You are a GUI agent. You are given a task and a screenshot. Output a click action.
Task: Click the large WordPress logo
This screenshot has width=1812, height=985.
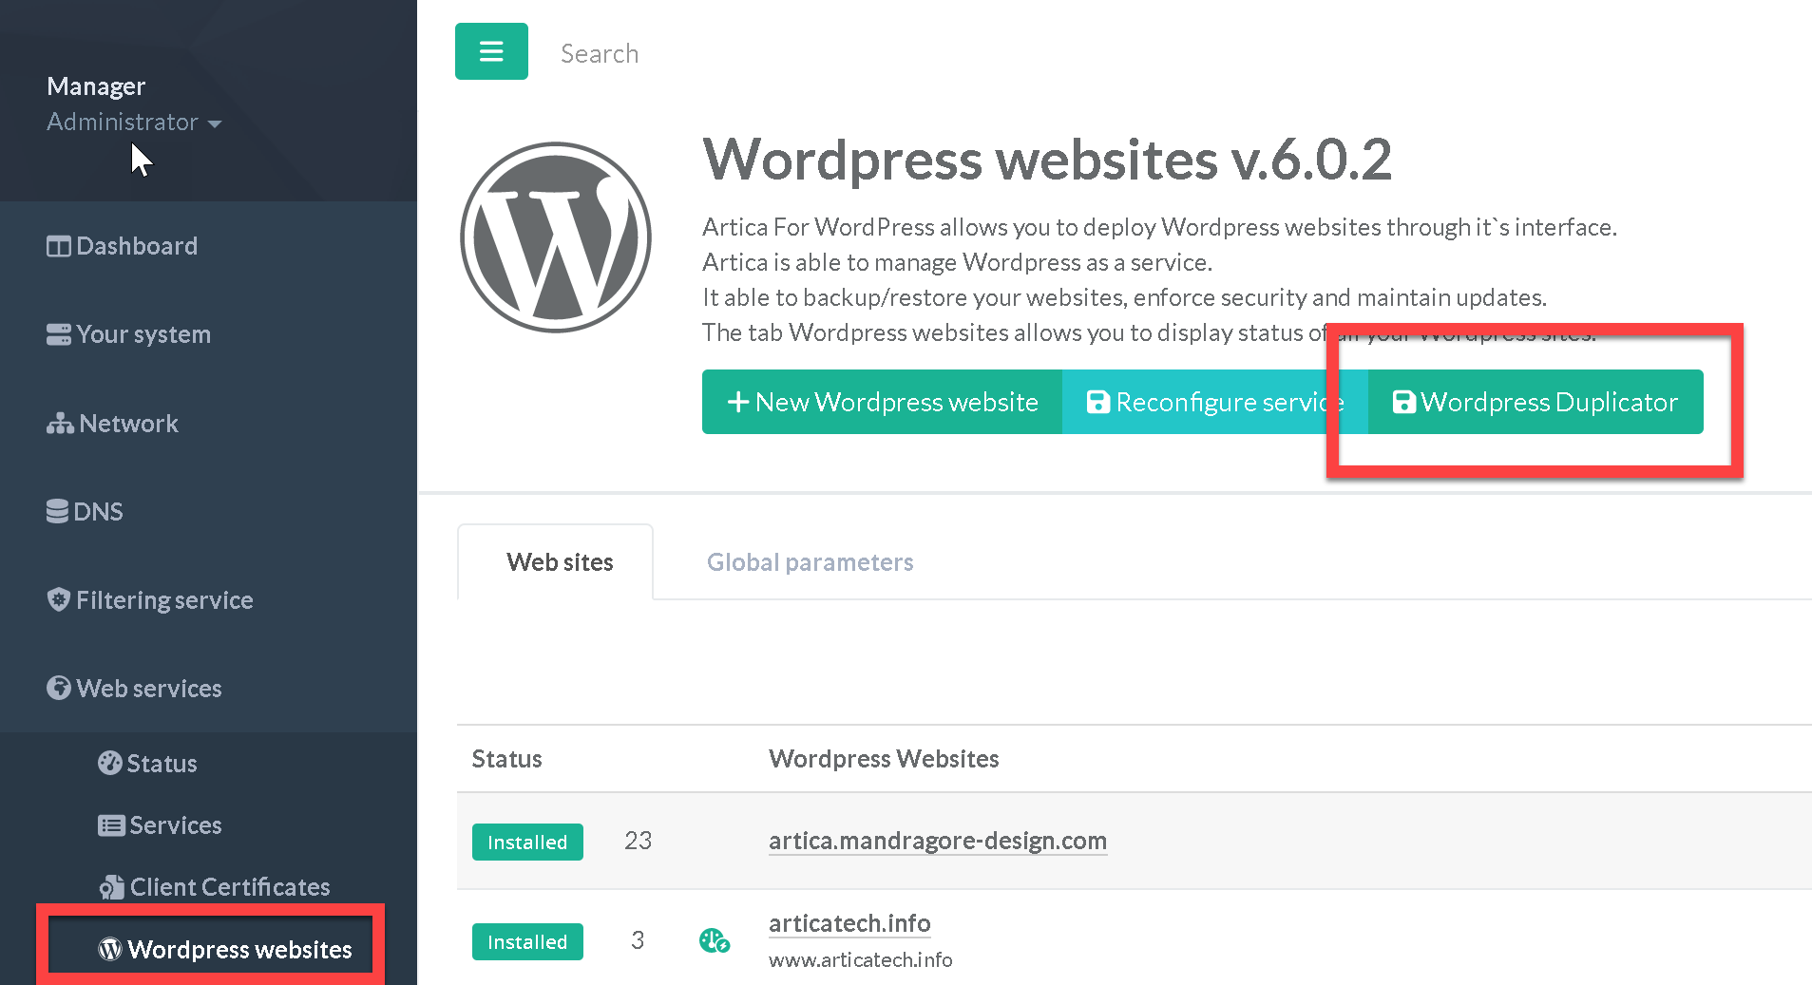click(x=556, y=237)
